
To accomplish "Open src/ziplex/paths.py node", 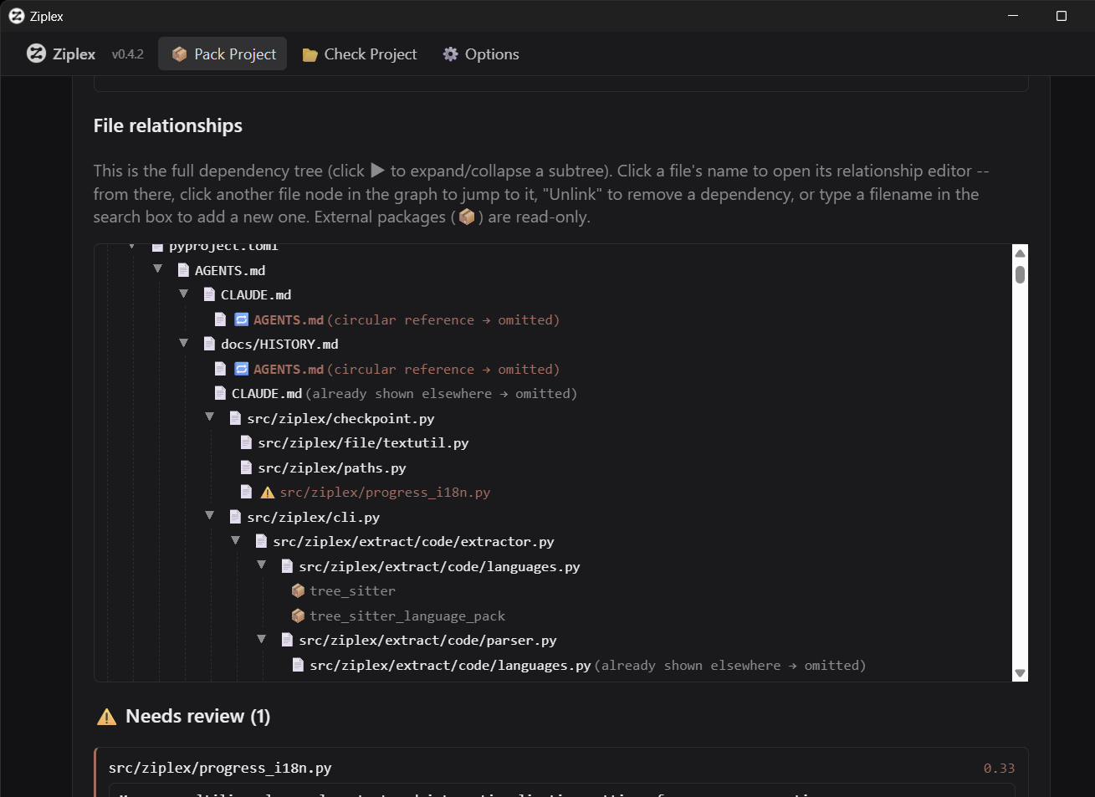I will coord(332,467).
